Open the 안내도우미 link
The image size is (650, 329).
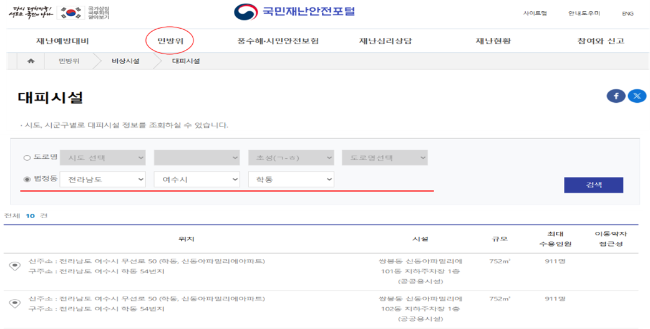point(584,13)
